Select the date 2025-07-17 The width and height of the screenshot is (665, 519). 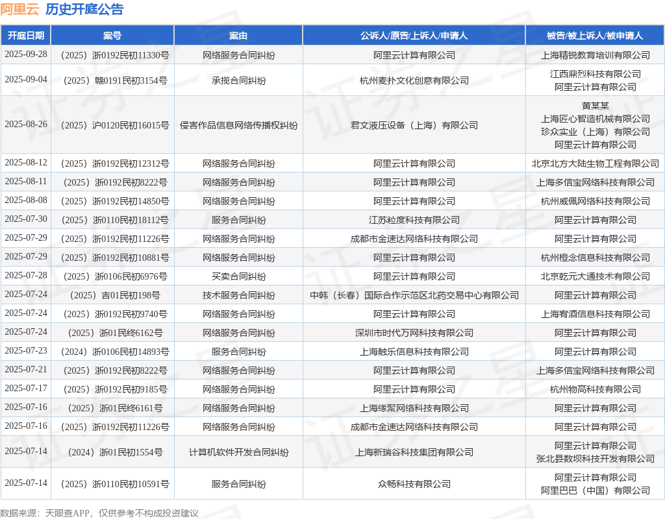(x=26, y=388)
